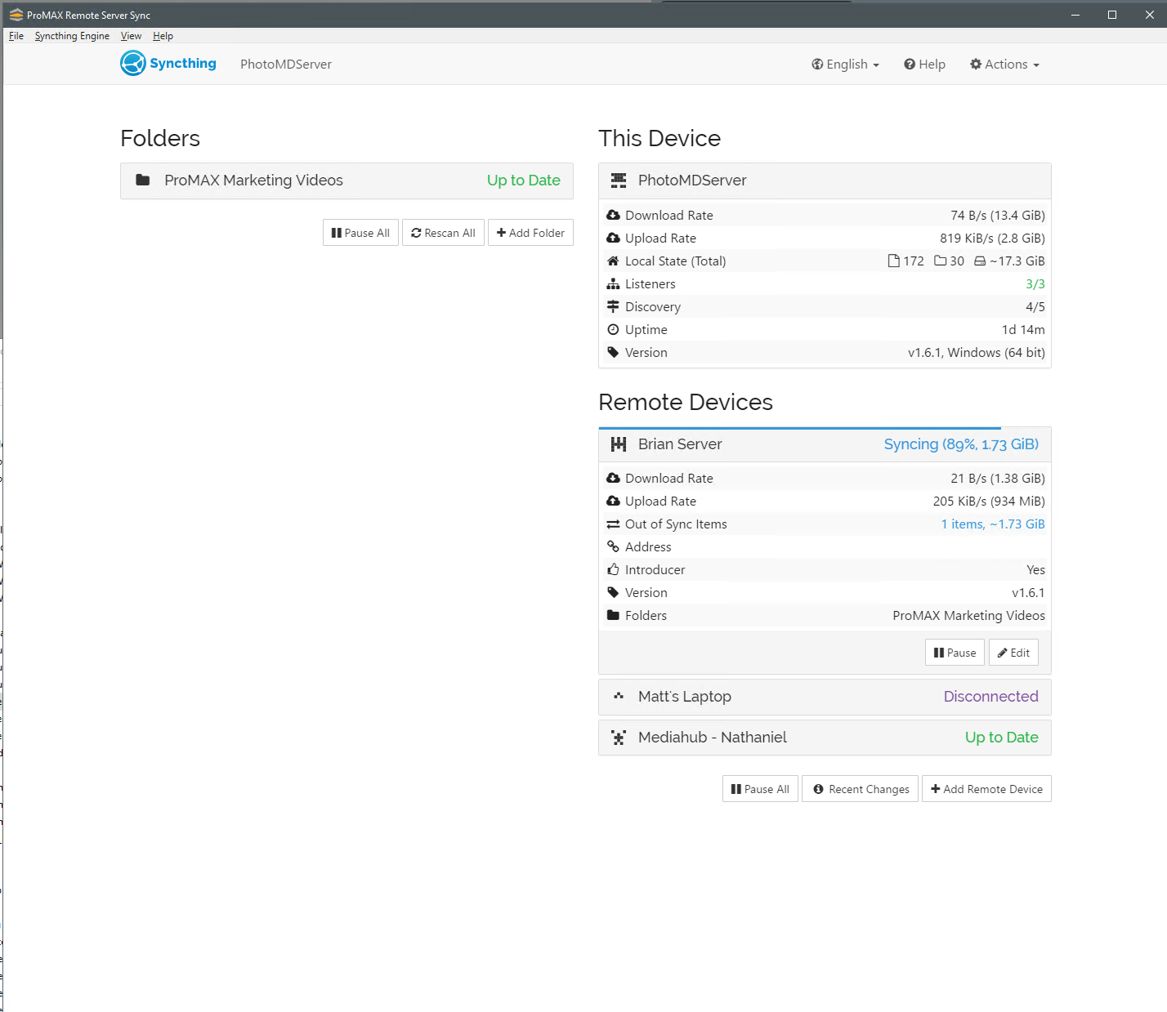Click the 'Syncing (89%, 1.73 GiB)' status text

click(x=961, y=444)
